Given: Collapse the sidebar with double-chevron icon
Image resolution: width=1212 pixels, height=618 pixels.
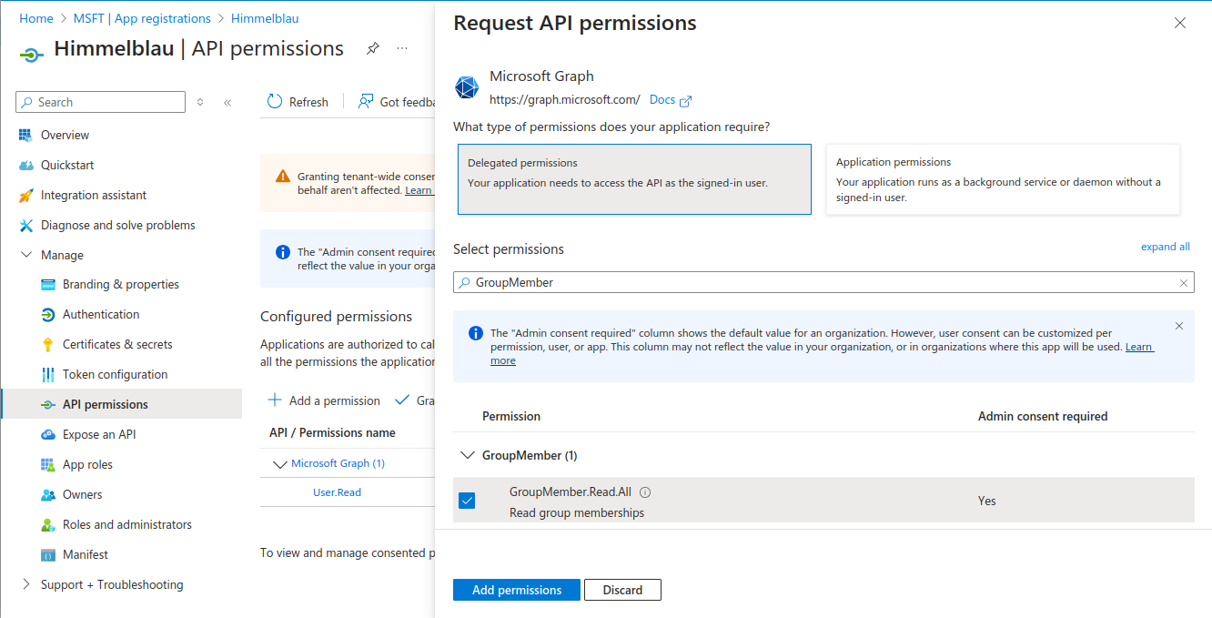Looking at the screenshot, I should [x=227, y=102].
